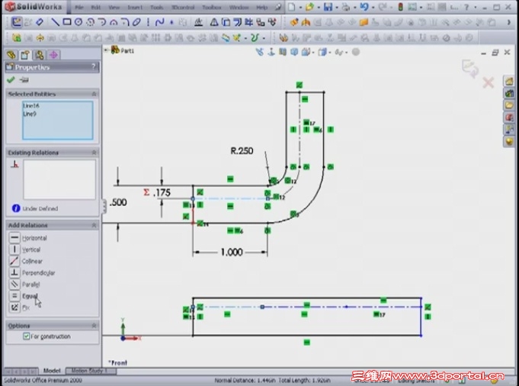
Task: Open the View menu
Action: (114, 8)
